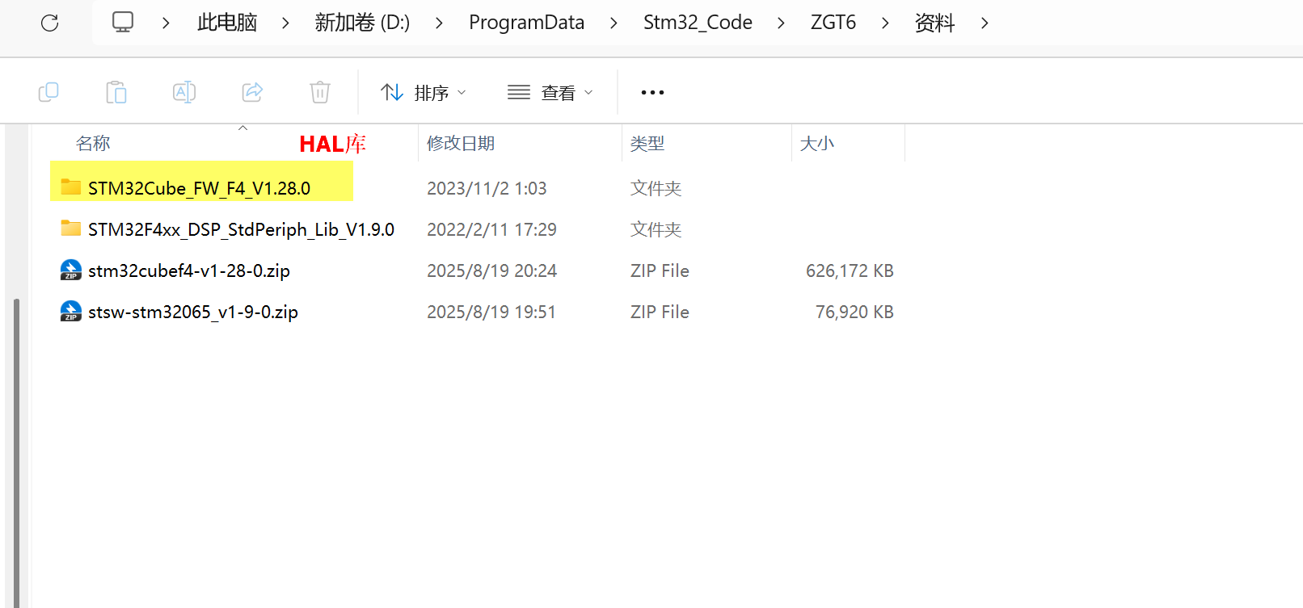Image resolution: width=1303 pixels, height=608 pixels.
Task: Sort by 类型 column header
Action: [x=647, y=144]
